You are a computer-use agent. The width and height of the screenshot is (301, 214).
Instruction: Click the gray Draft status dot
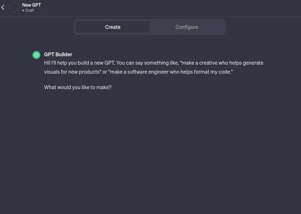click(23, 11)
